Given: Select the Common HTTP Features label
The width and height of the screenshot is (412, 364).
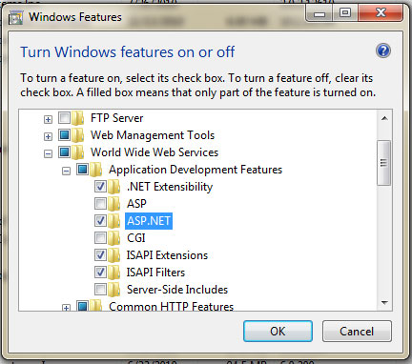Looking at the screenshot, I should (x=171, y=306).
